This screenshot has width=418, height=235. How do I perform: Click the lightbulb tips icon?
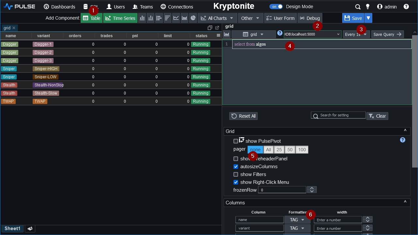368,7
